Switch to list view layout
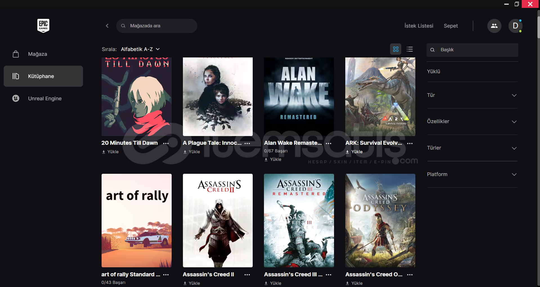 [x=410, y=49]
